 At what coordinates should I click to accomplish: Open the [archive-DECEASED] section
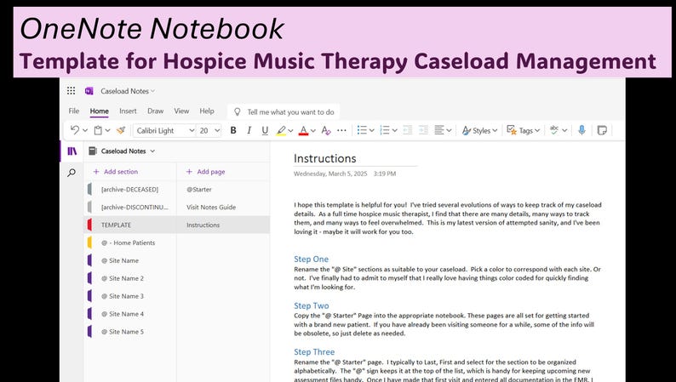pyautogui.click(x=130, y=189)
